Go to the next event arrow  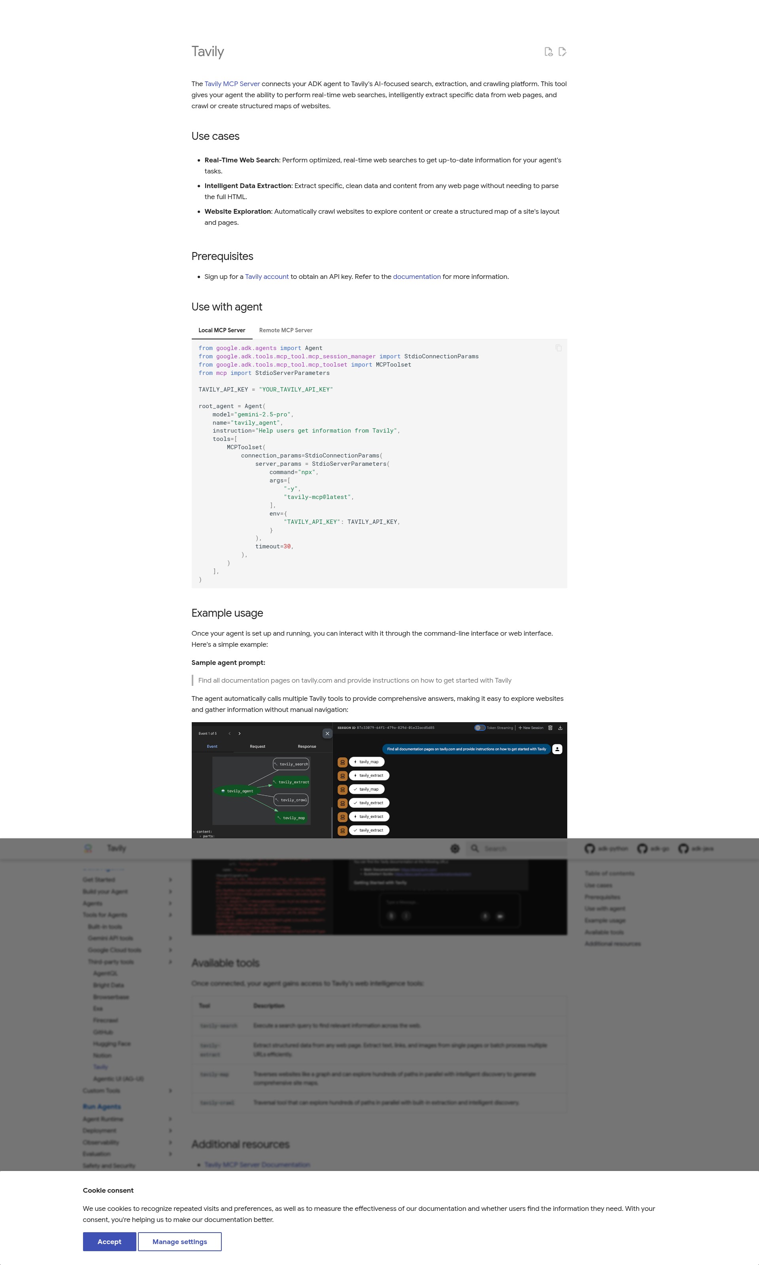coord(239,734)
